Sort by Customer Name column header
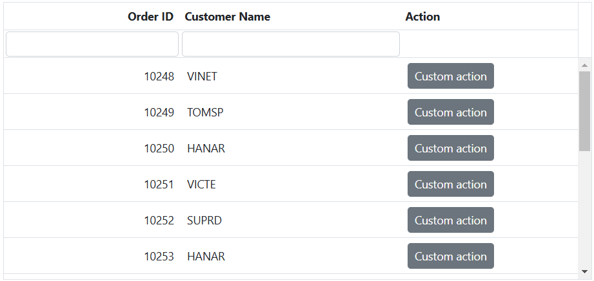Image resolution: width=594 pixels, height=281 pixels. pyautogui.click(x=227, y=17)
